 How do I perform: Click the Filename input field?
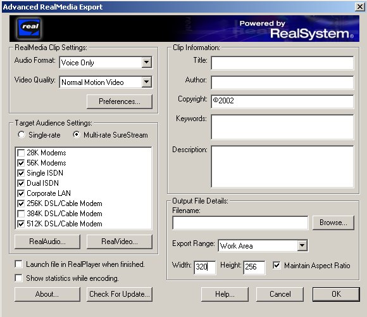click(x=240, y=223)
